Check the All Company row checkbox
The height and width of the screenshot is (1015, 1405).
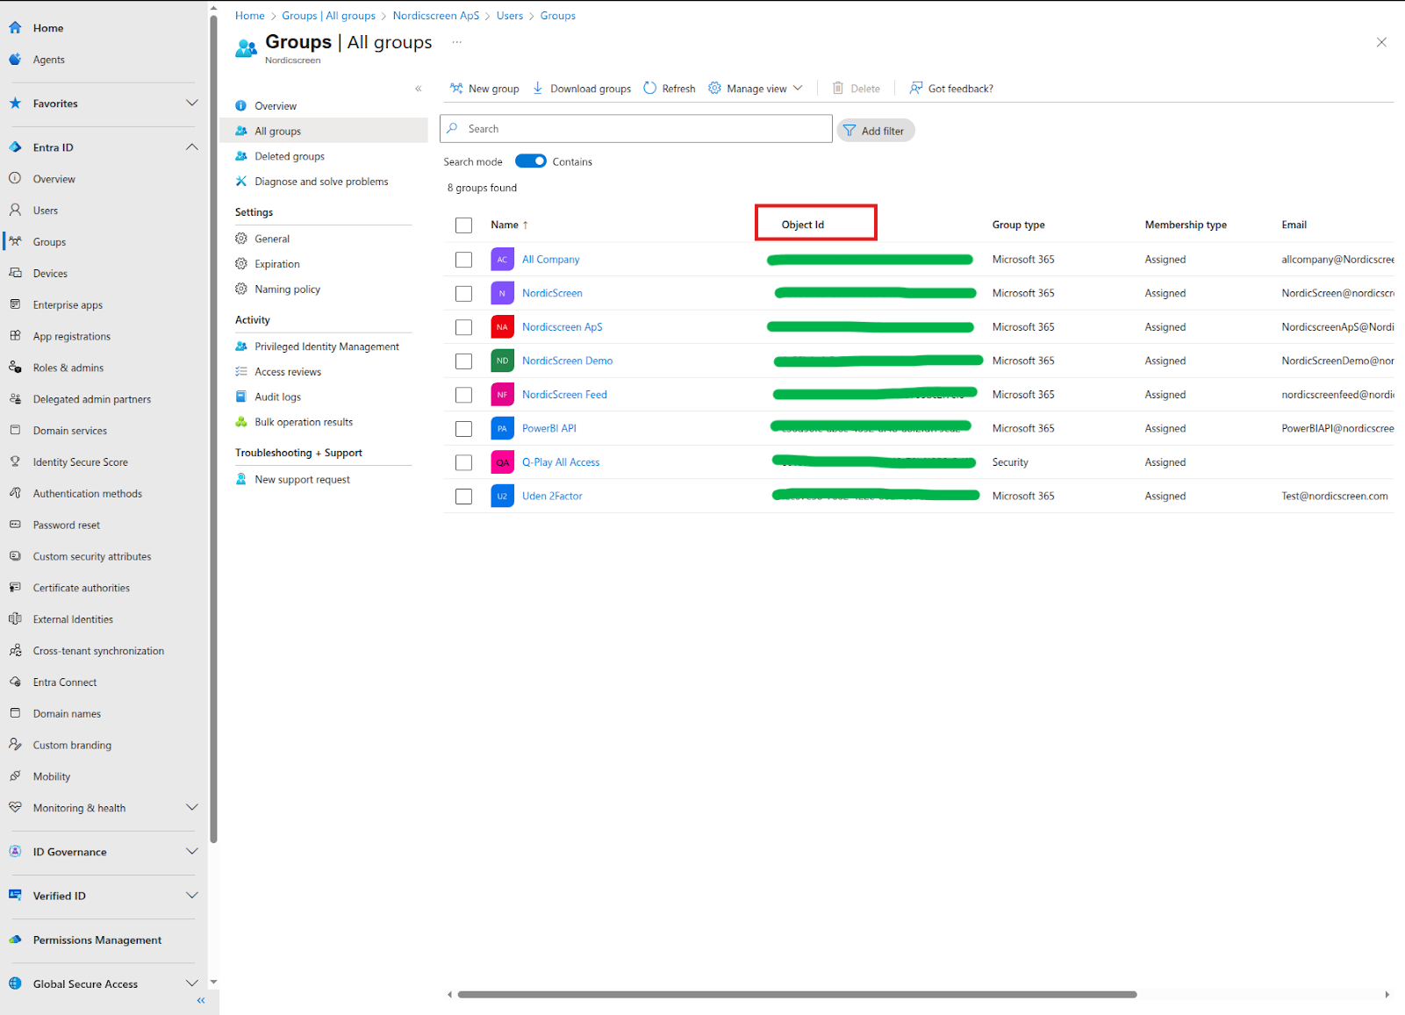[x=463, y=260]
